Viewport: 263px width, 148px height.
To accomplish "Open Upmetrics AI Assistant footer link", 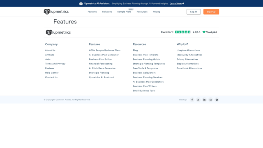I will click(102, 77).
